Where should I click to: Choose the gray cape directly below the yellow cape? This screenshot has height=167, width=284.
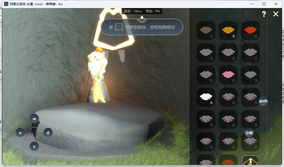pos(228,53)
